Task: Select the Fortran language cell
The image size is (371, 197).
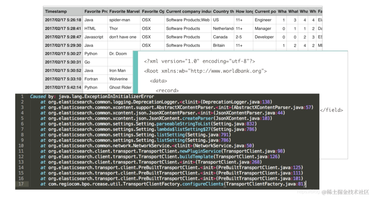Action: 95,79
